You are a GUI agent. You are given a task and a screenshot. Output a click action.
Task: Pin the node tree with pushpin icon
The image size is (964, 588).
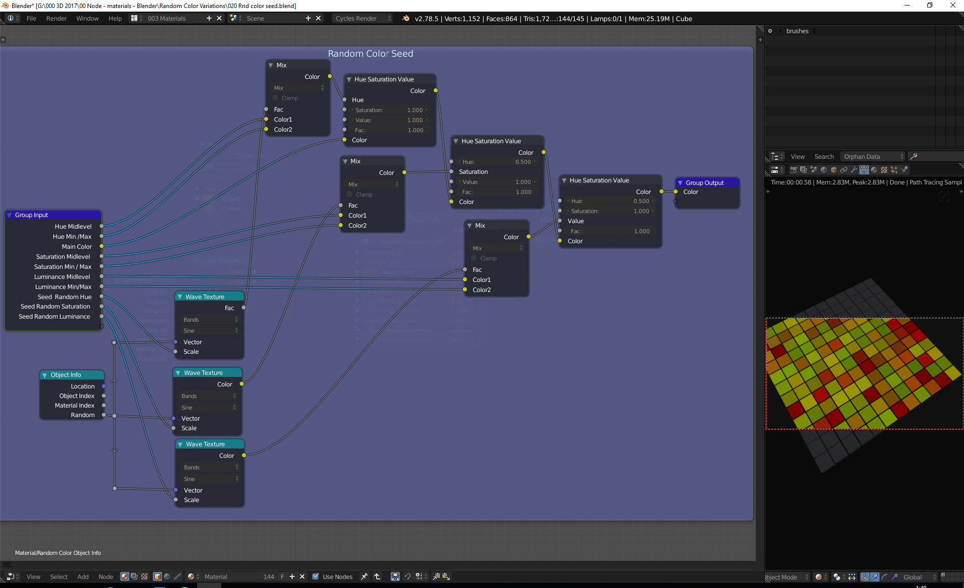364,576
